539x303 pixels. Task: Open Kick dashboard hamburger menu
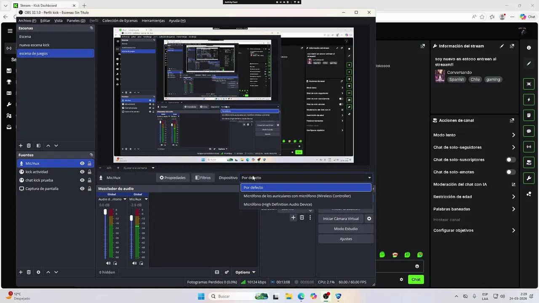(x=10, y=31)
